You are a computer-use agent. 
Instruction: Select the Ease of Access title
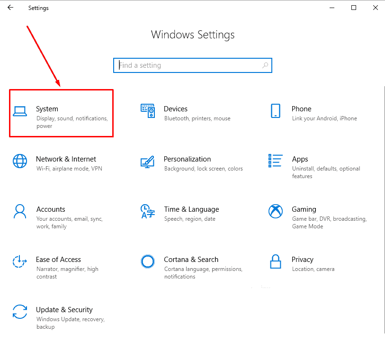(58, 260)
